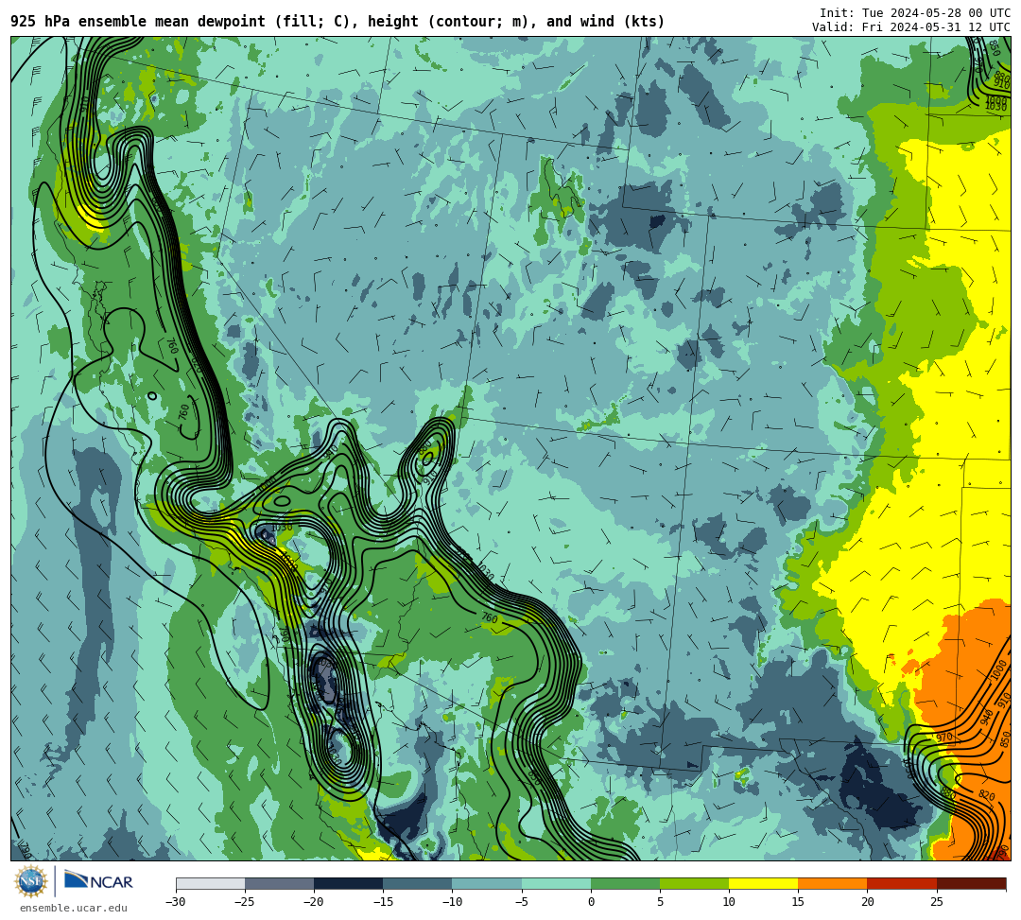Image resolution: width=1021 pixels, height=920 pixels.
Task: Click the colorbar tick label -10
Action: (x=453, y=902)
